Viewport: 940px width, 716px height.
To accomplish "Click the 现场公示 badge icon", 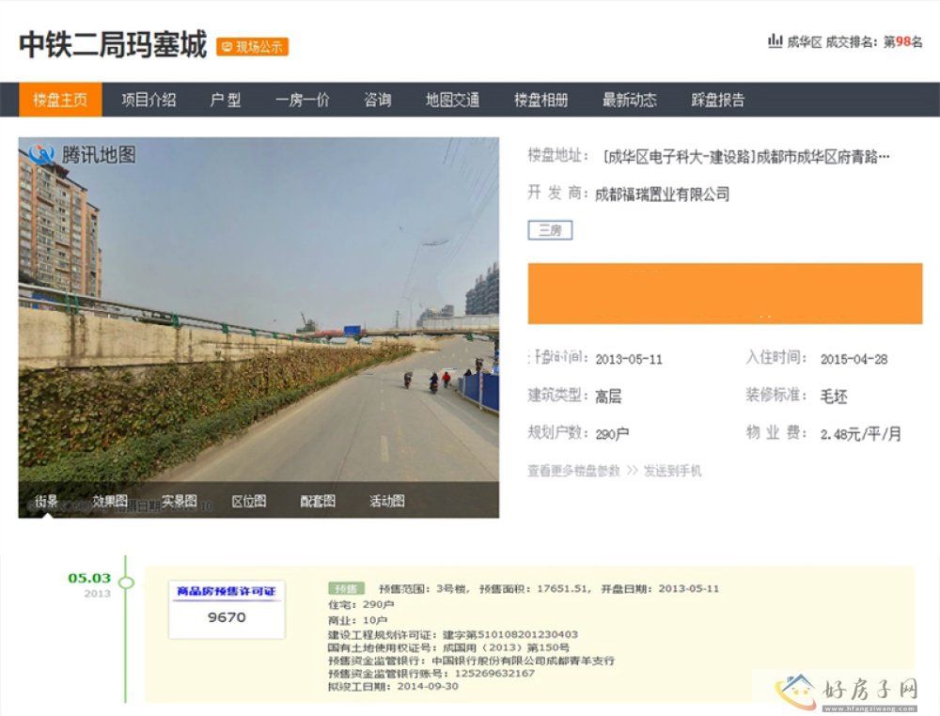I will click(227, 47).
